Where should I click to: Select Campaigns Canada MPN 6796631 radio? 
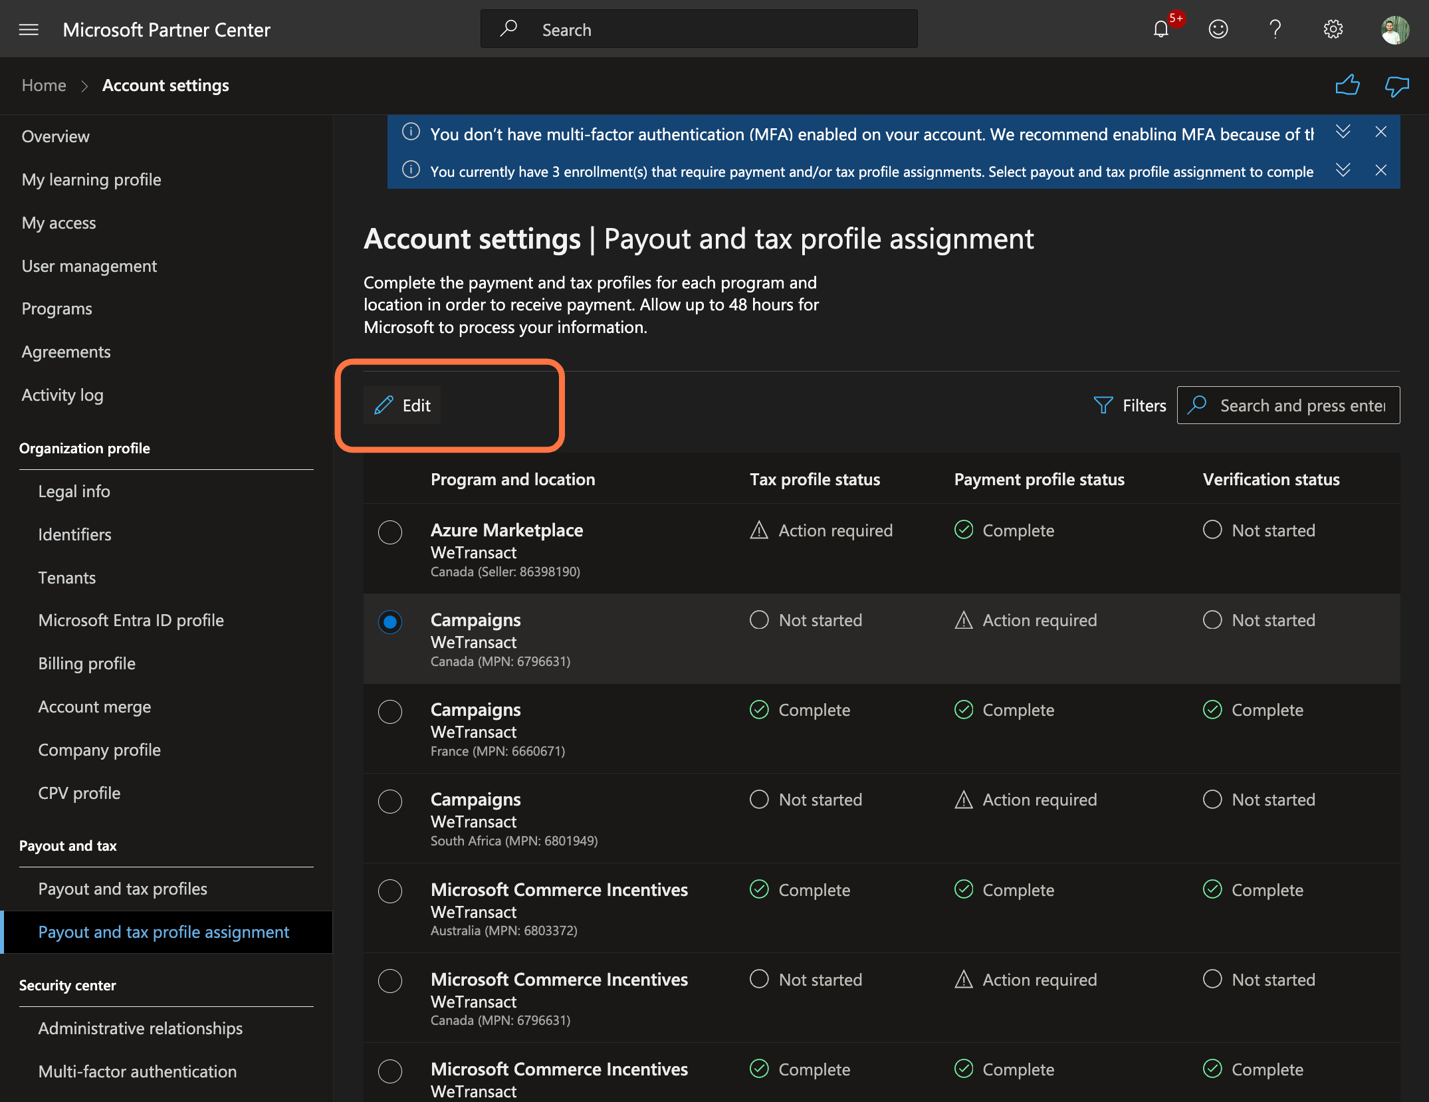point(390,622)
